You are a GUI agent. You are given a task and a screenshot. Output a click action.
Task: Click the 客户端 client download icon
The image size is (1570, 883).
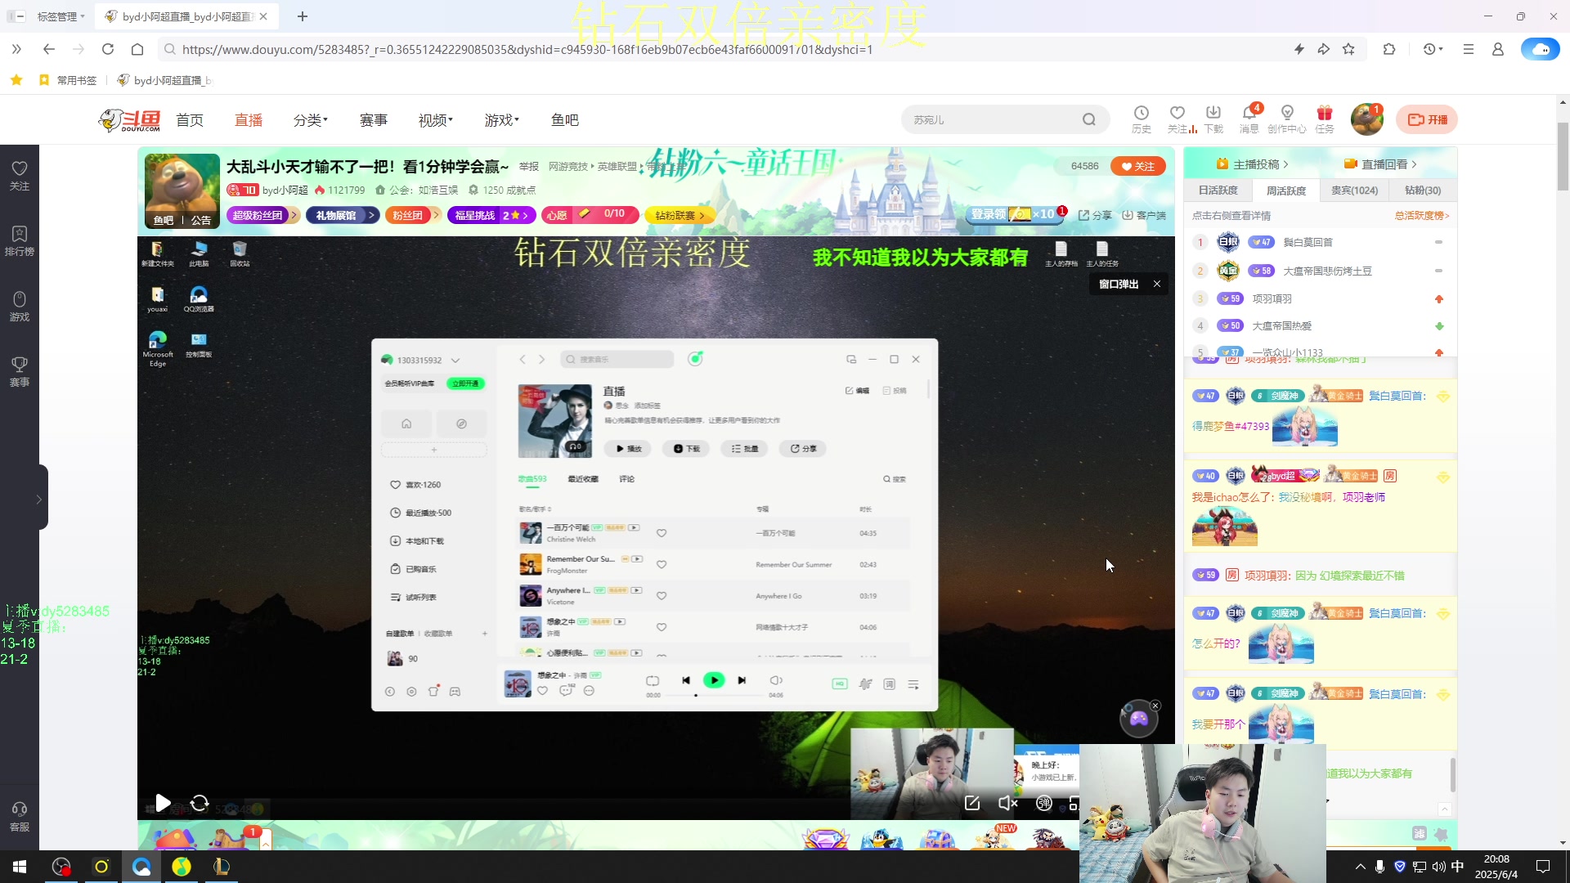(x=1144, y=215)
